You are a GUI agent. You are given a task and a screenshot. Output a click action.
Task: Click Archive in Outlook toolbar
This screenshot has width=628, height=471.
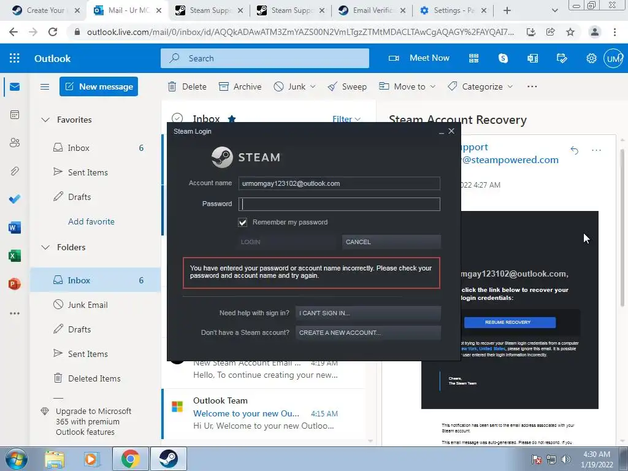point(240,86)
